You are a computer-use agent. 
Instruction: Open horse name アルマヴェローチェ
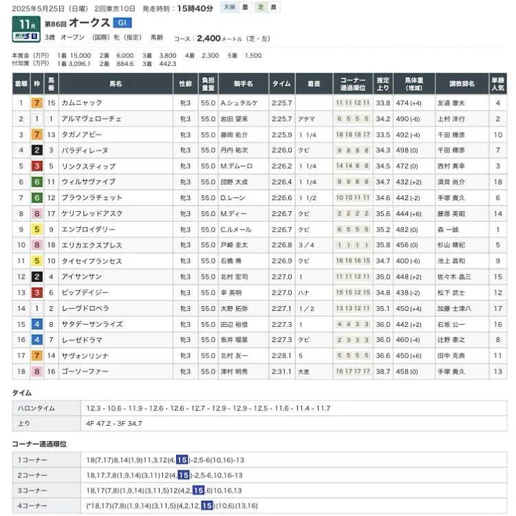tap(92, 119)
